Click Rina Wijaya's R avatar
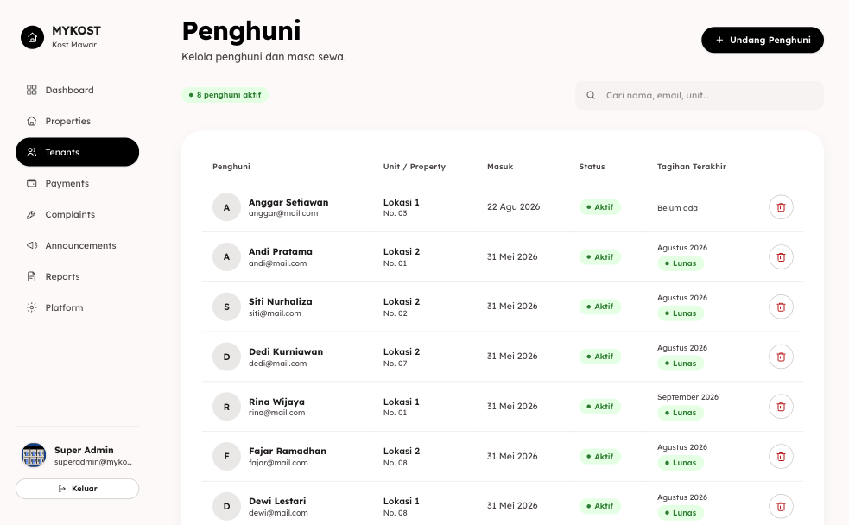The width and height of the screenshot is (849, 525). [226, 407]
